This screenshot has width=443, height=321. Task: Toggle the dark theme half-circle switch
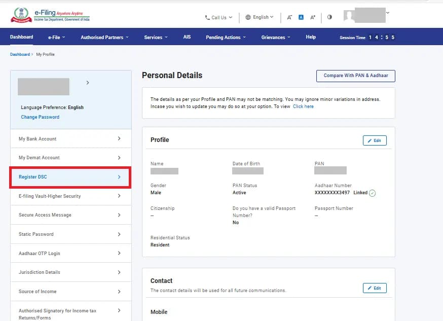click(329, 17)
